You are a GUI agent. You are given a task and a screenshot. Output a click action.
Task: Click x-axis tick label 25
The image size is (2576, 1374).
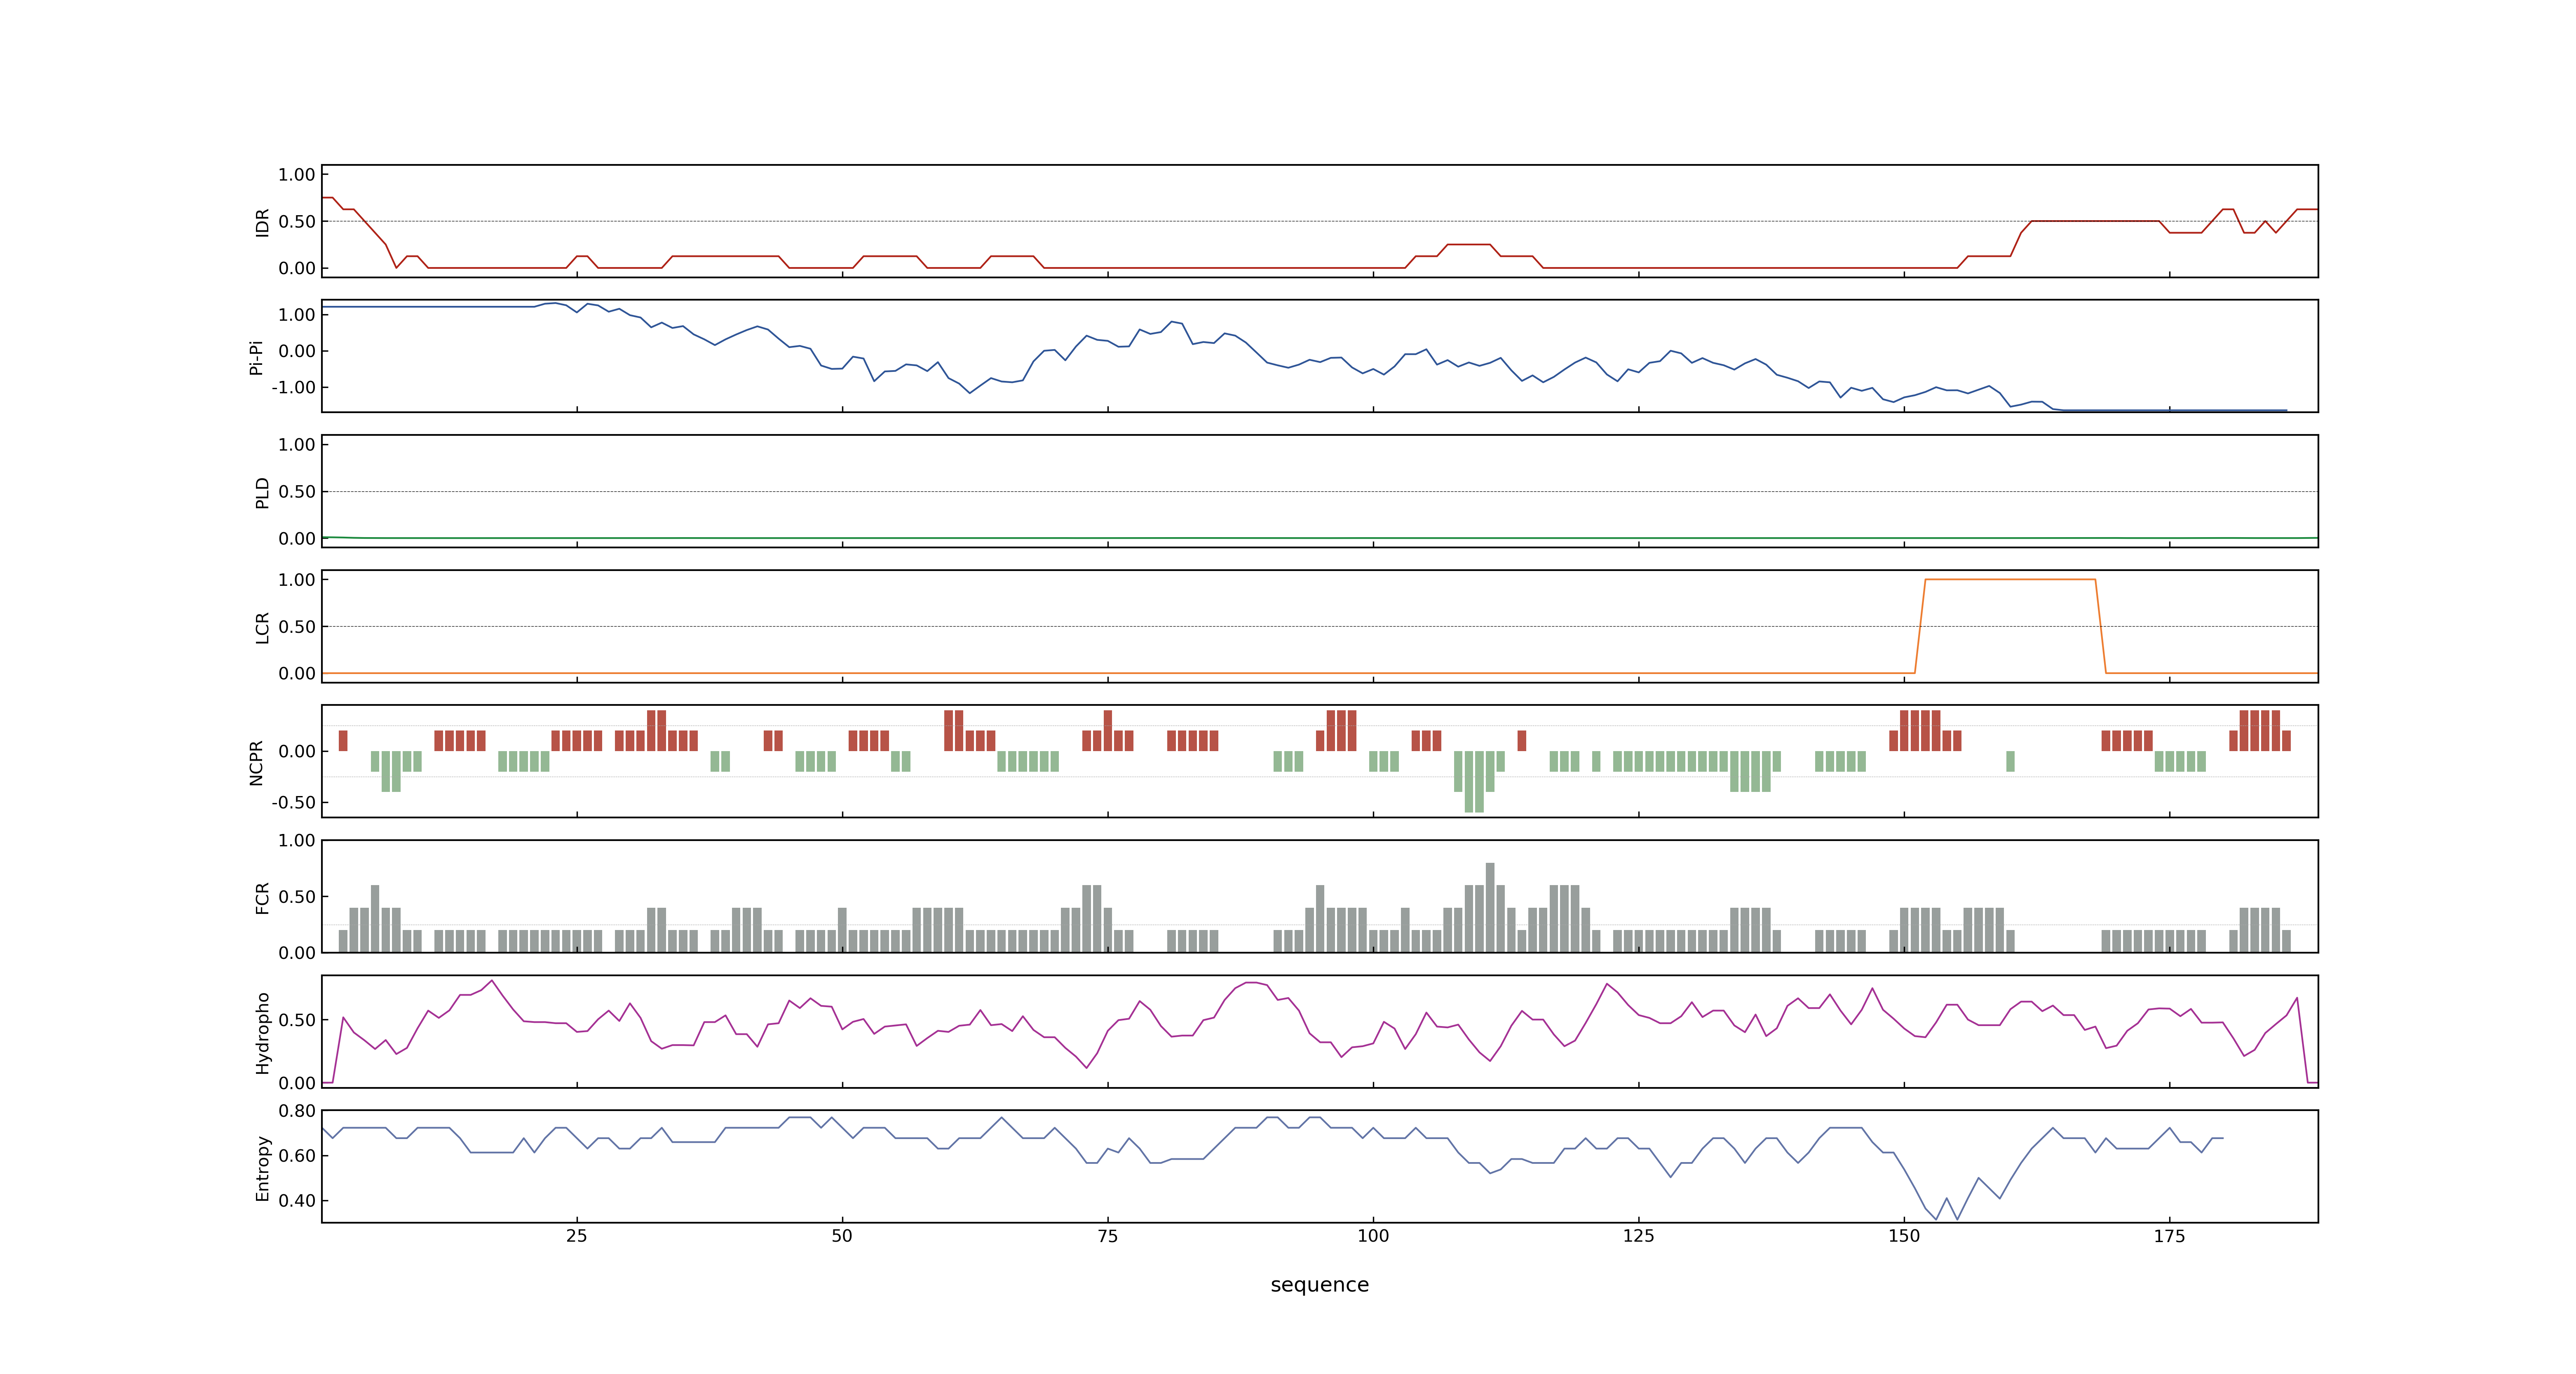[x=577, y=1236]
